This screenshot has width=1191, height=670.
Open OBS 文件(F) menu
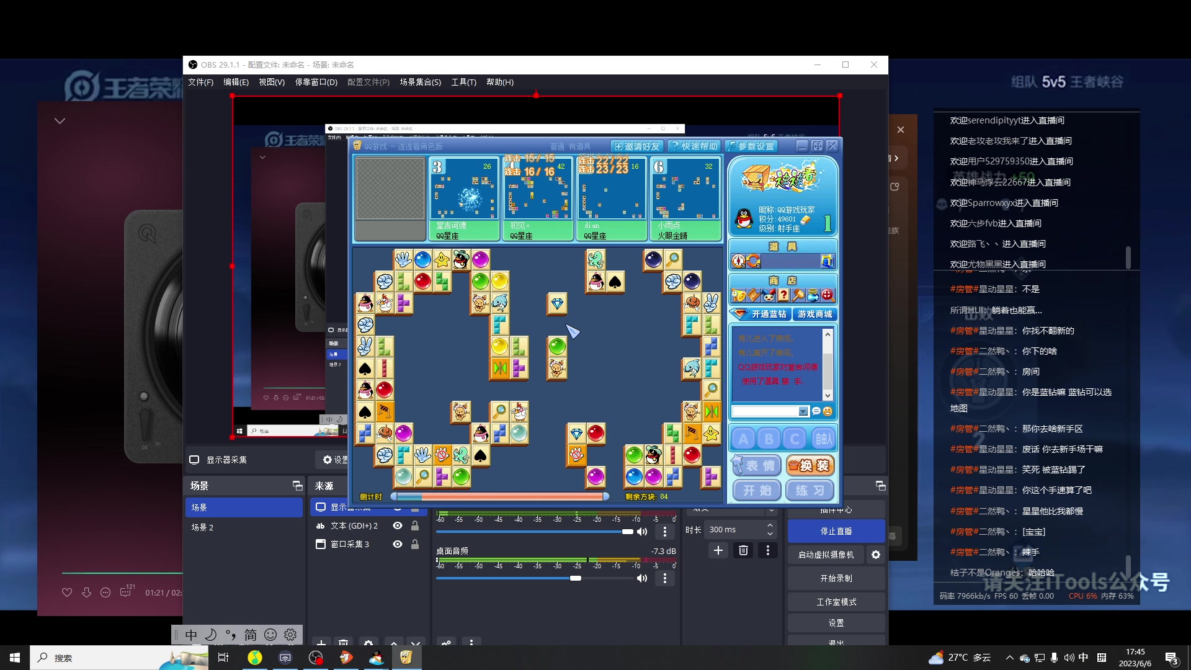200,82
